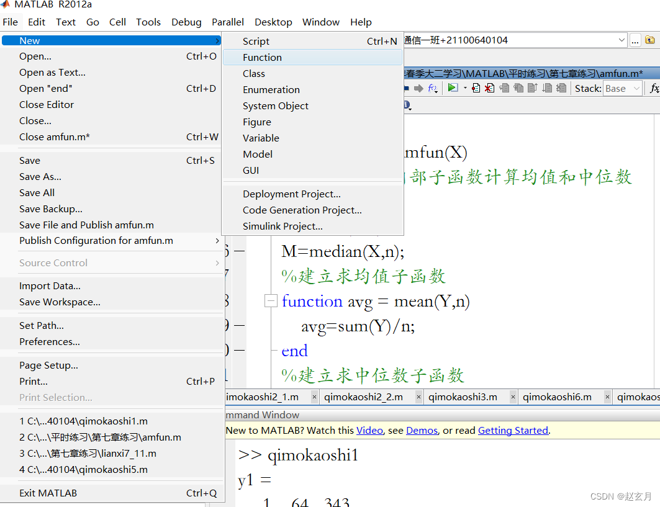This screenshot has height=507, width=660.
Task: Open the Tools menu
Action: pyautogui.click(x=148, y=22)
